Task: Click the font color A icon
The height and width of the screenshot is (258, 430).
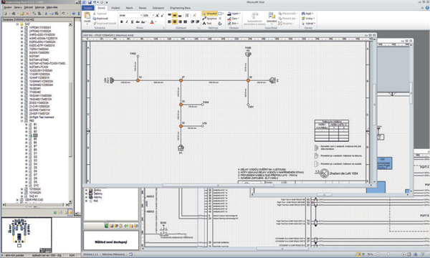Action: click(152, 22)
